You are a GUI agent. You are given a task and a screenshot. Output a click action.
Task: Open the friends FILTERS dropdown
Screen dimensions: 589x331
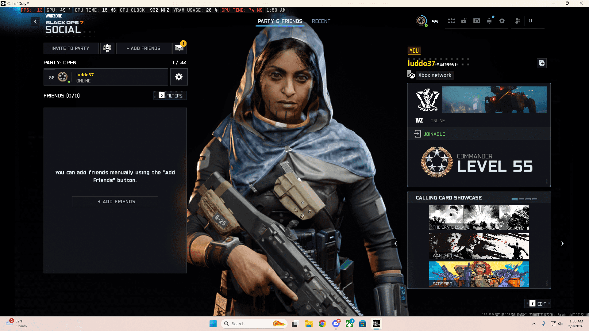170,96
